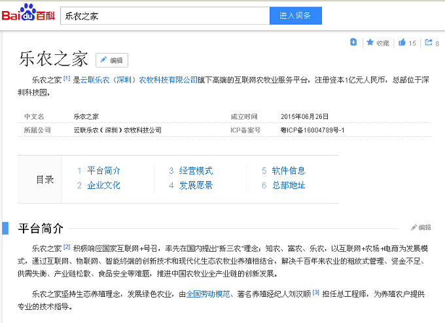Jump to contents item 6 总部地址
This screenshot has height=323, width=445.
pyautogui.click(x=289, y=185)
